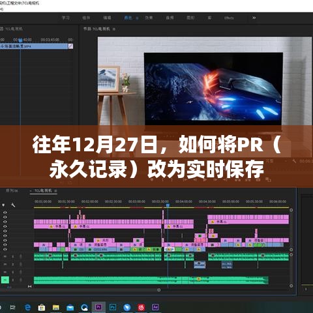Switch to the 组件 workspace
The height and width of the screenshot is (313, 313).
pyautogui.click(x=86, y=18)
